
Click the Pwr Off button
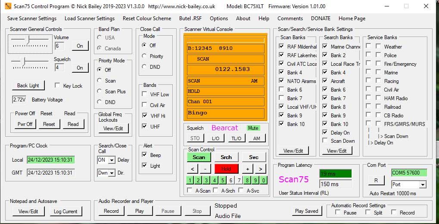pyautogui.click(x=25, y=124)
